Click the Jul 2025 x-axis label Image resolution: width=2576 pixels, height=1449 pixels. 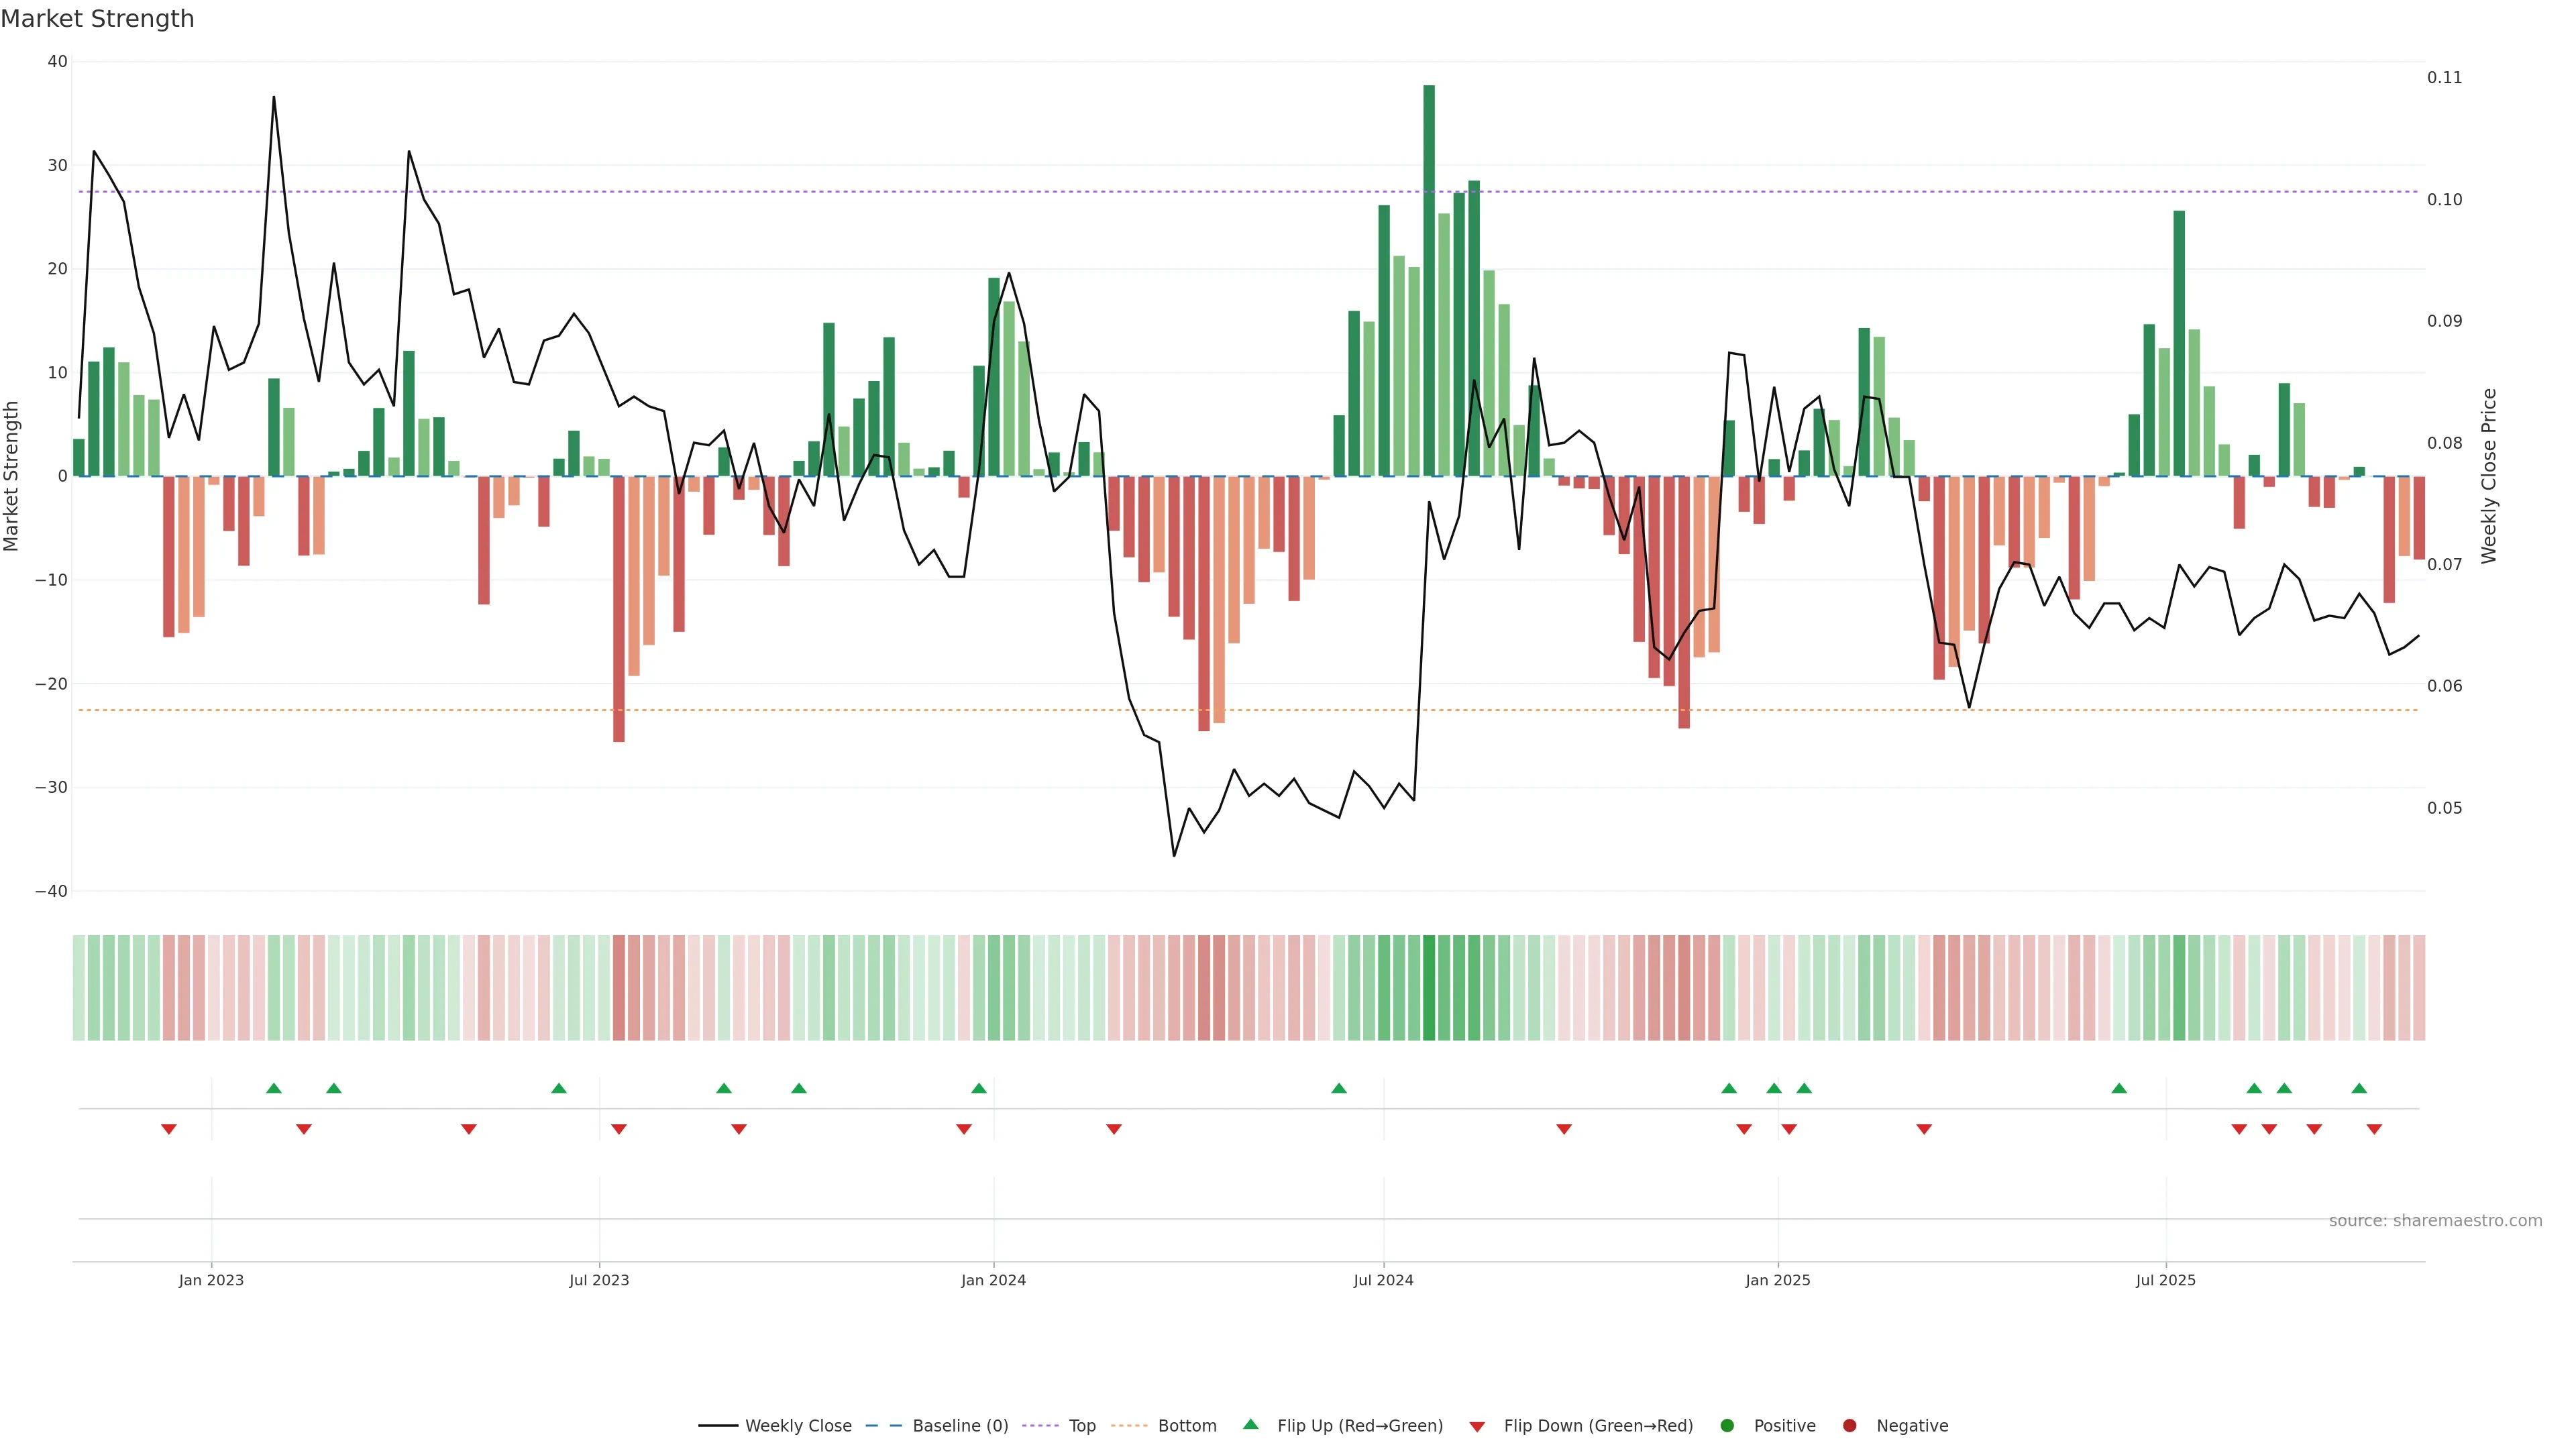coord(2165,1280)
